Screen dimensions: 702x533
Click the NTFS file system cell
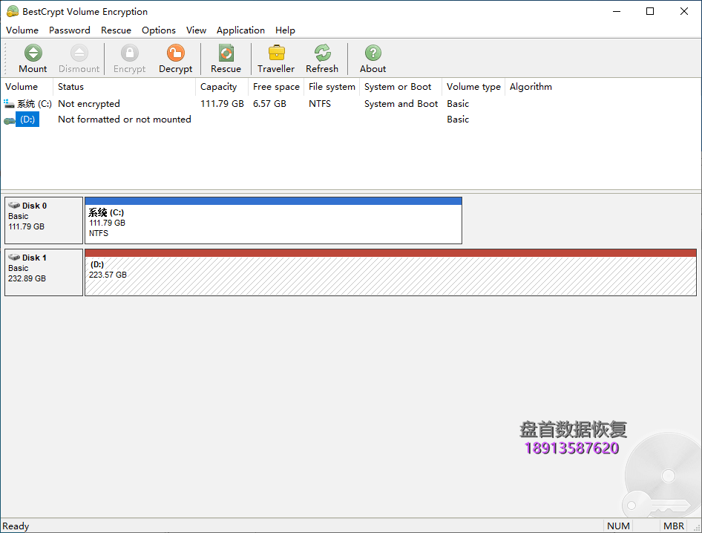320,104
